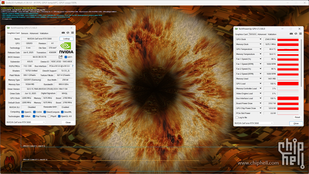Screen dimensions: 309x174
Task: Switch to Graphics Card tab in Sensors window
Action: [x=241, y=34]
